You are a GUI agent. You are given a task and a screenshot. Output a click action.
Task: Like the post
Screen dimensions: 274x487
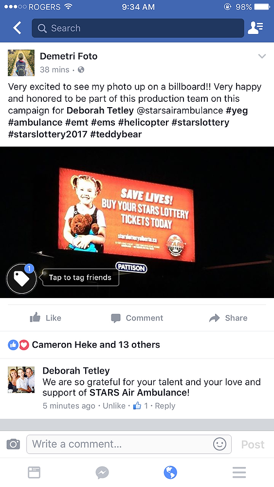[x=46, y=318]
